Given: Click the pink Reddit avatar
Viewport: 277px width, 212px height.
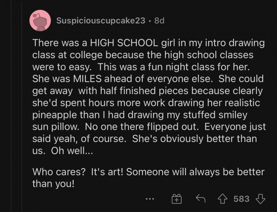Looking at the screenshot, I should coord(40,21).
